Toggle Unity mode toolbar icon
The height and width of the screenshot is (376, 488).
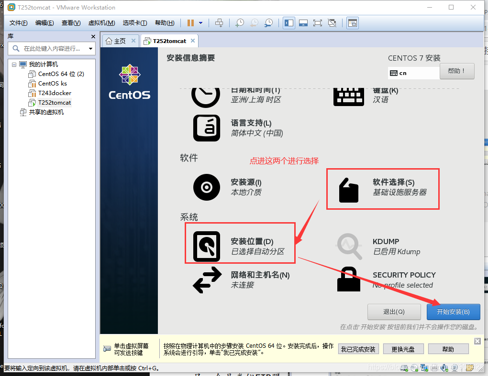tap(332, 22)
